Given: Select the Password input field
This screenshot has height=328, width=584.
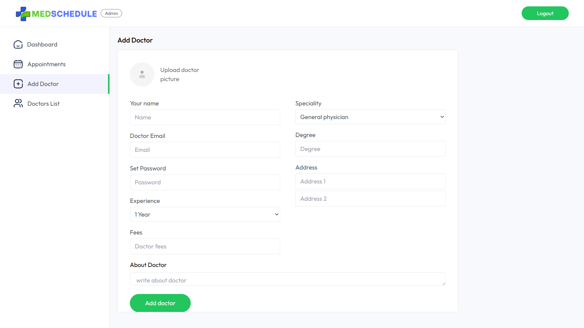Looking at the screenshot, I should point(205,182).
